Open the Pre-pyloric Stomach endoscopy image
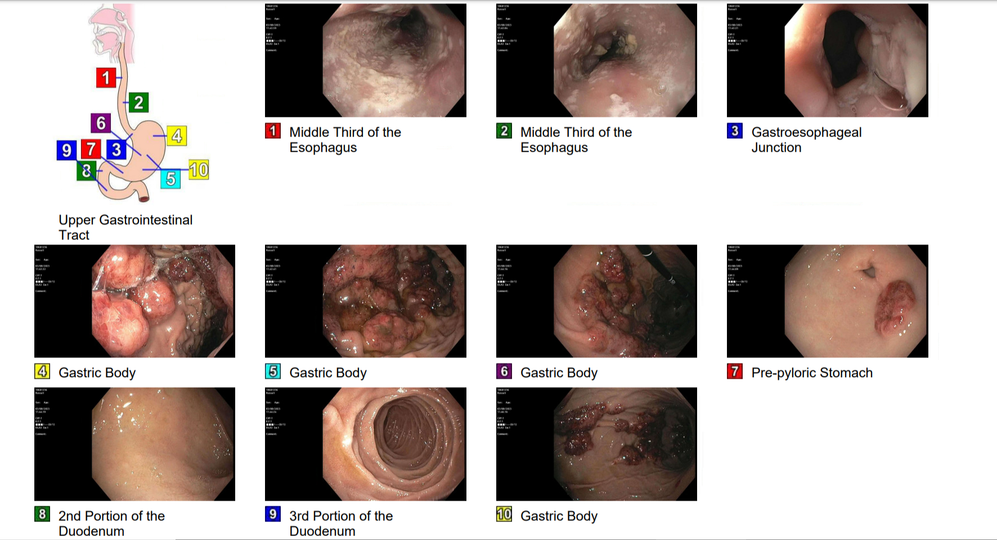Screen dimensions: 997x540 point(827,301)
